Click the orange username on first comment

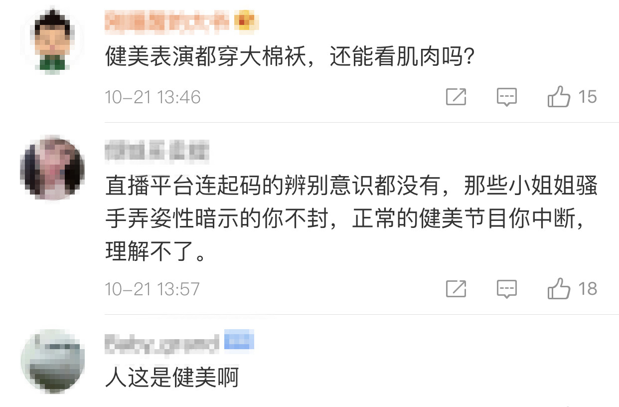point(168,21)
